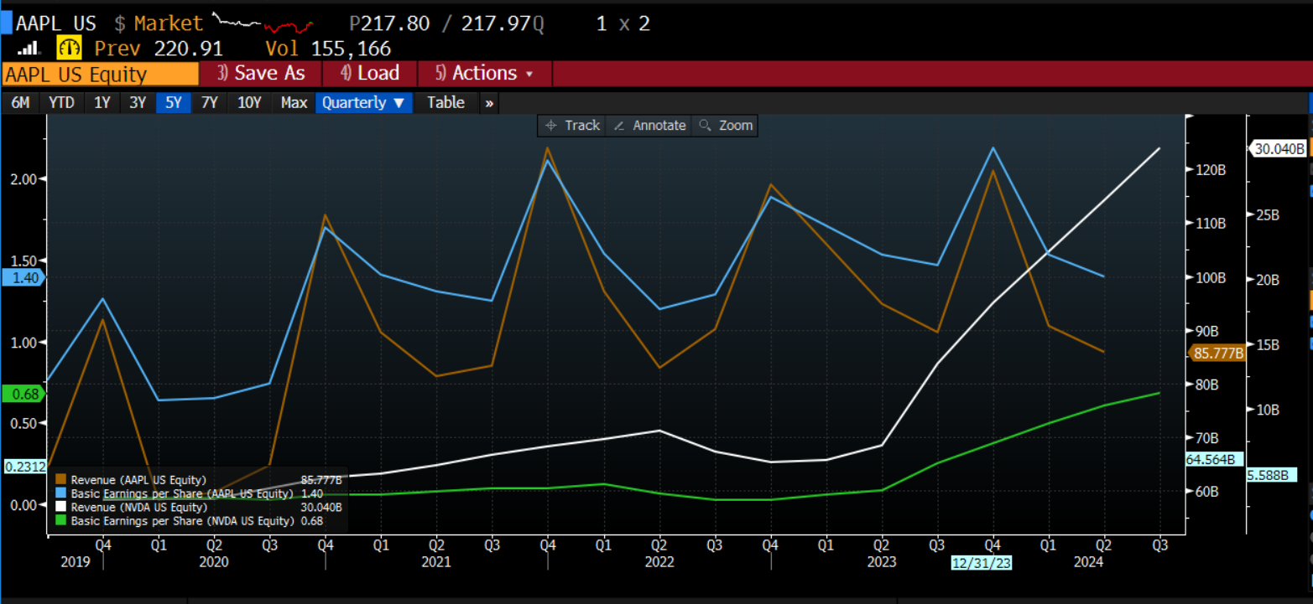Select the YTD time range
This screenshot has width=1313, height=604.
pos(61,103)
